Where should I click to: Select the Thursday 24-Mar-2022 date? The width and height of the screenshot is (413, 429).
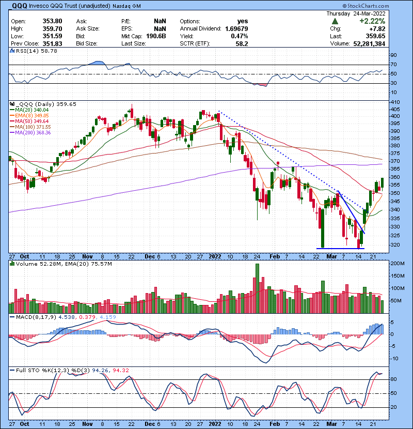click(356, 13)
